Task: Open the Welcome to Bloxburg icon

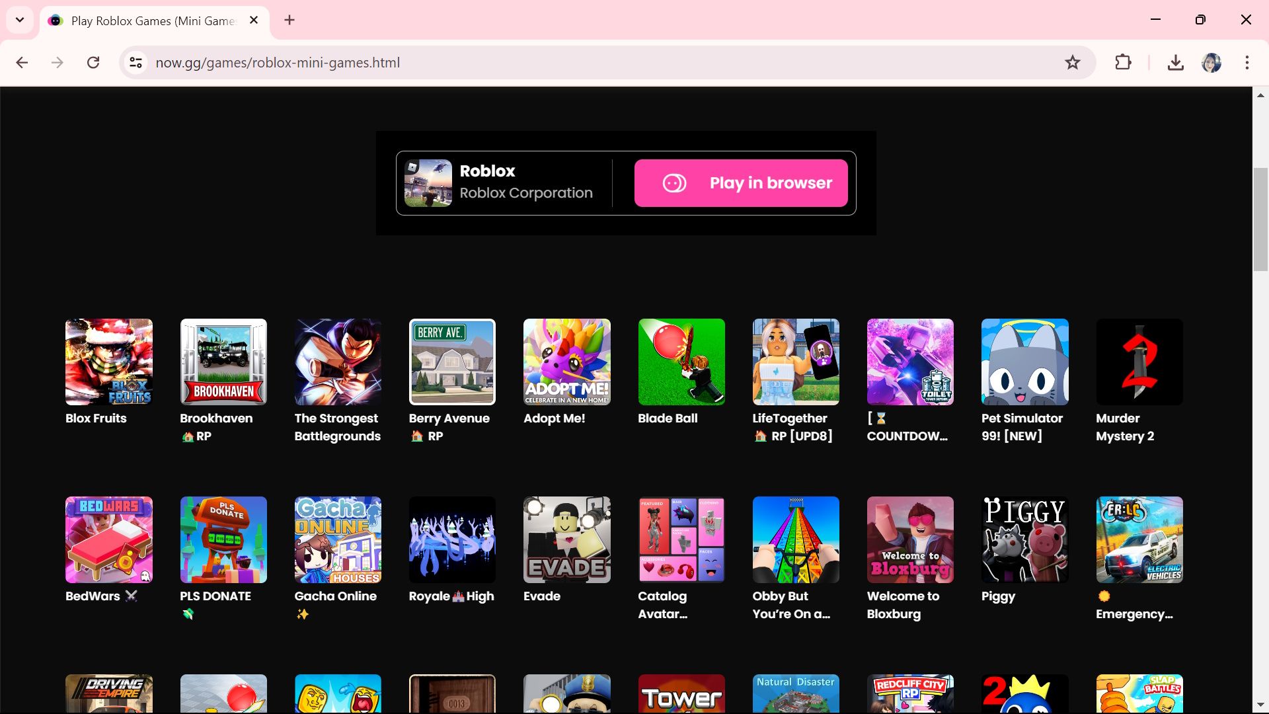Action: pos(910,539)
